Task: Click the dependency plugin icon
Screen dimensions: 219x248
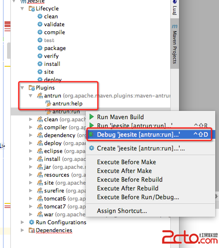Action: [x=40, y=135]
